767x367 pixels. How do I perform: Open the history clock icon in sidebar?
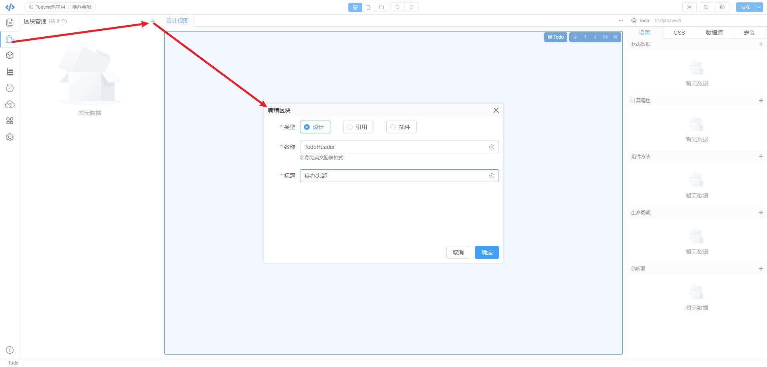tap(10, 88)
